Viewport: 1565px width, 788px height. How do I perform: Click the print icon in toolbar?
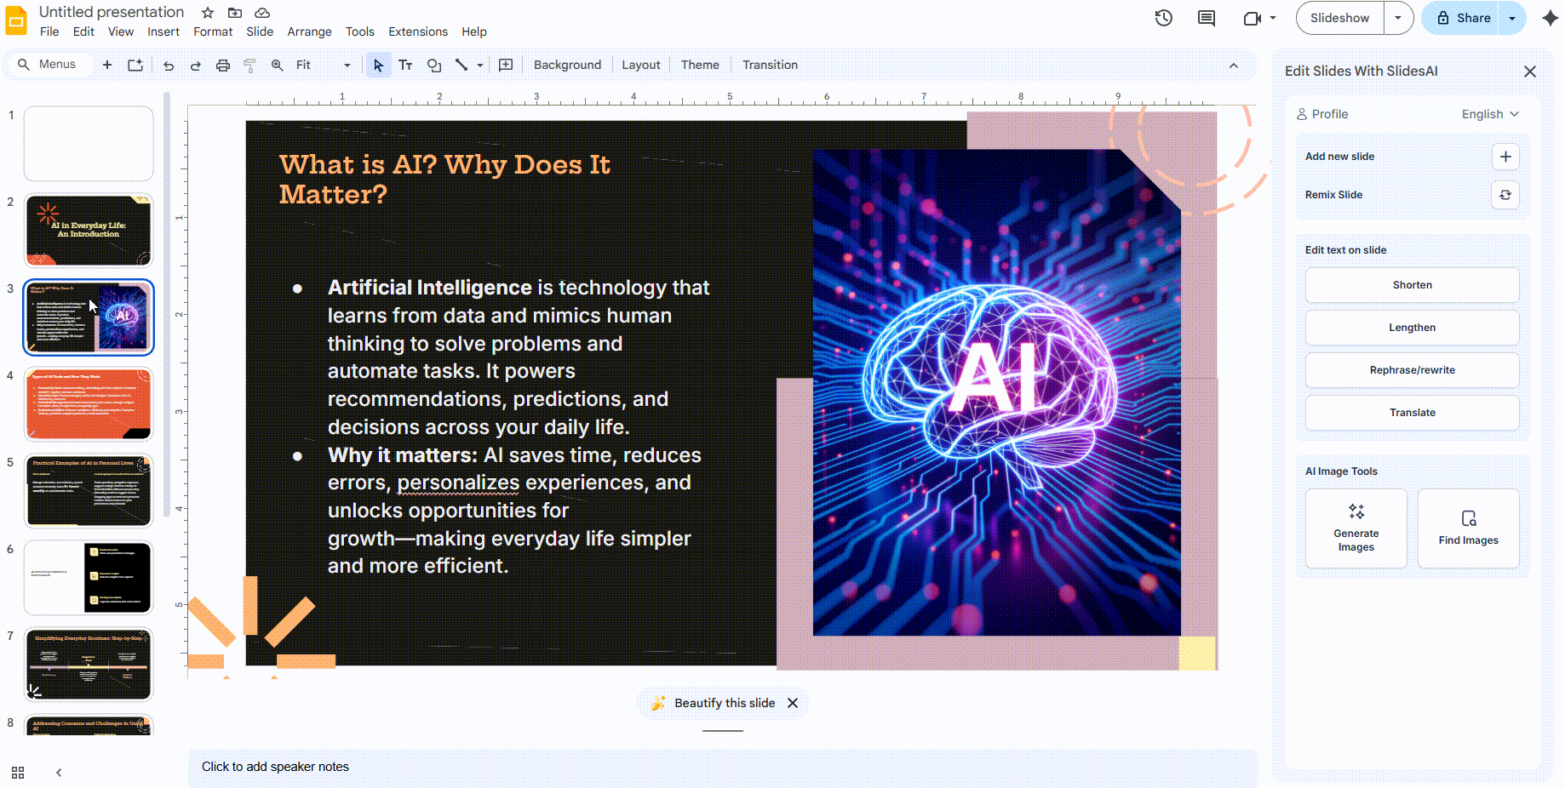click(x=223, y=66)
